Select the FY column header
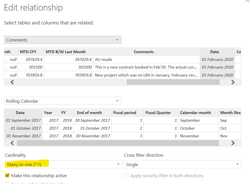The width and height of the screenshot is (252, 184). (67, 113)
